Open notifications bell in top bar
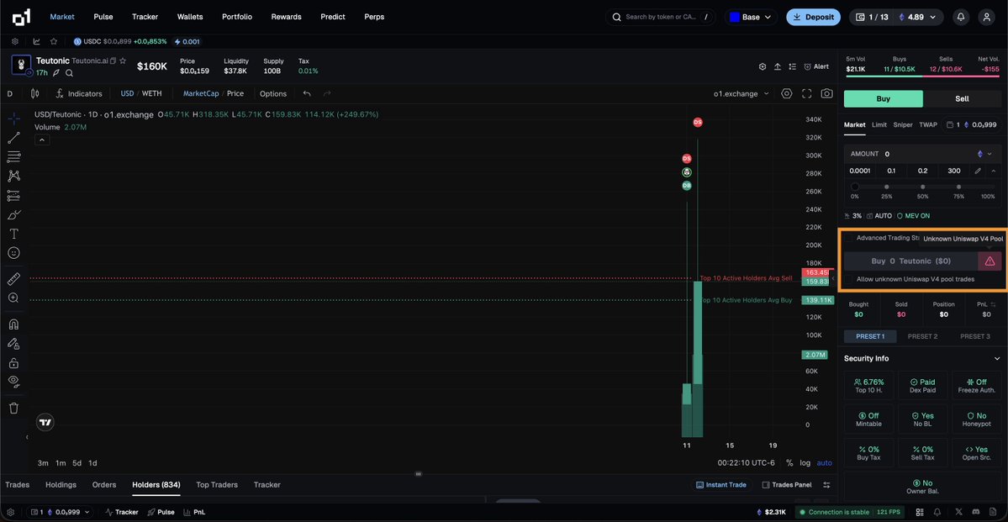1008x522 pixels. (x=960, y=17)
